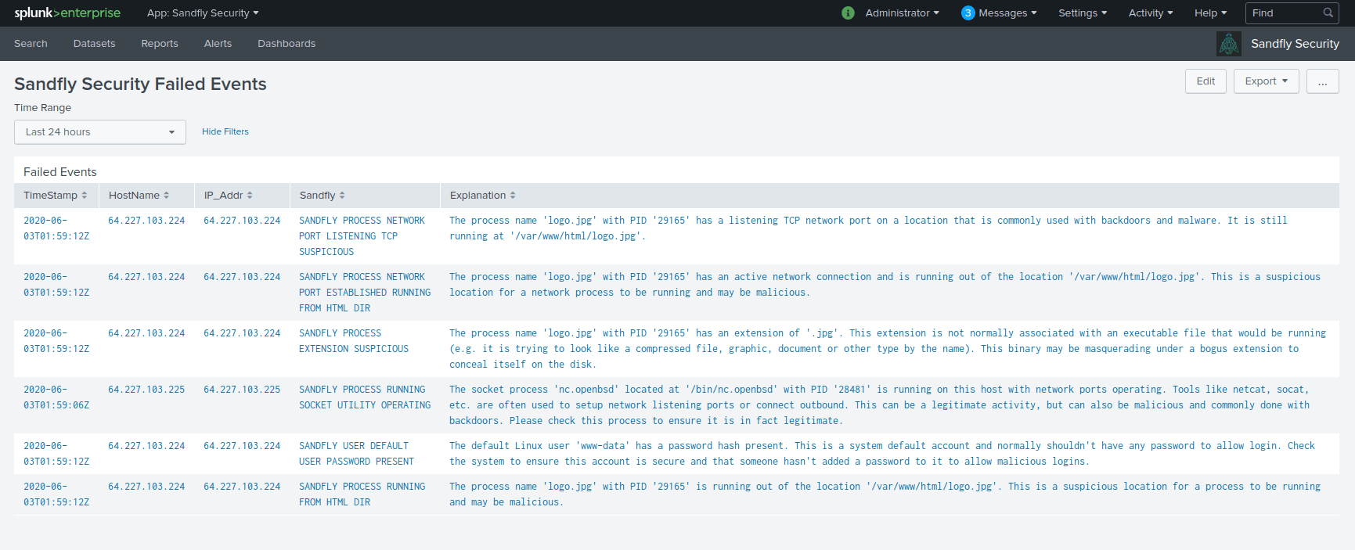Click 'SANDFLY USER DEFAULT USER PASSWORD PRESENT' cell
Image resolution: width=1355 pixels, height=550 pixels.
click(x=356, y=454)
